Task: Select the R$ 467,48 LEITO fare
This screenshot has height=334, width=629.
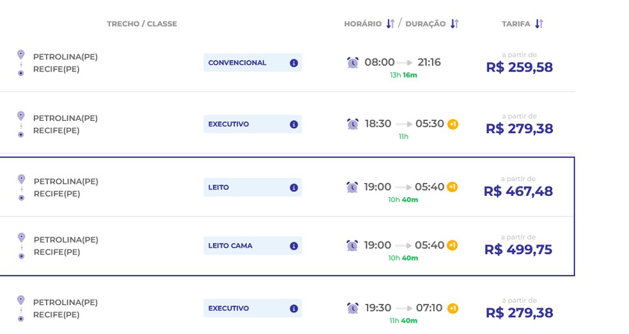Action: click(518, 191)
